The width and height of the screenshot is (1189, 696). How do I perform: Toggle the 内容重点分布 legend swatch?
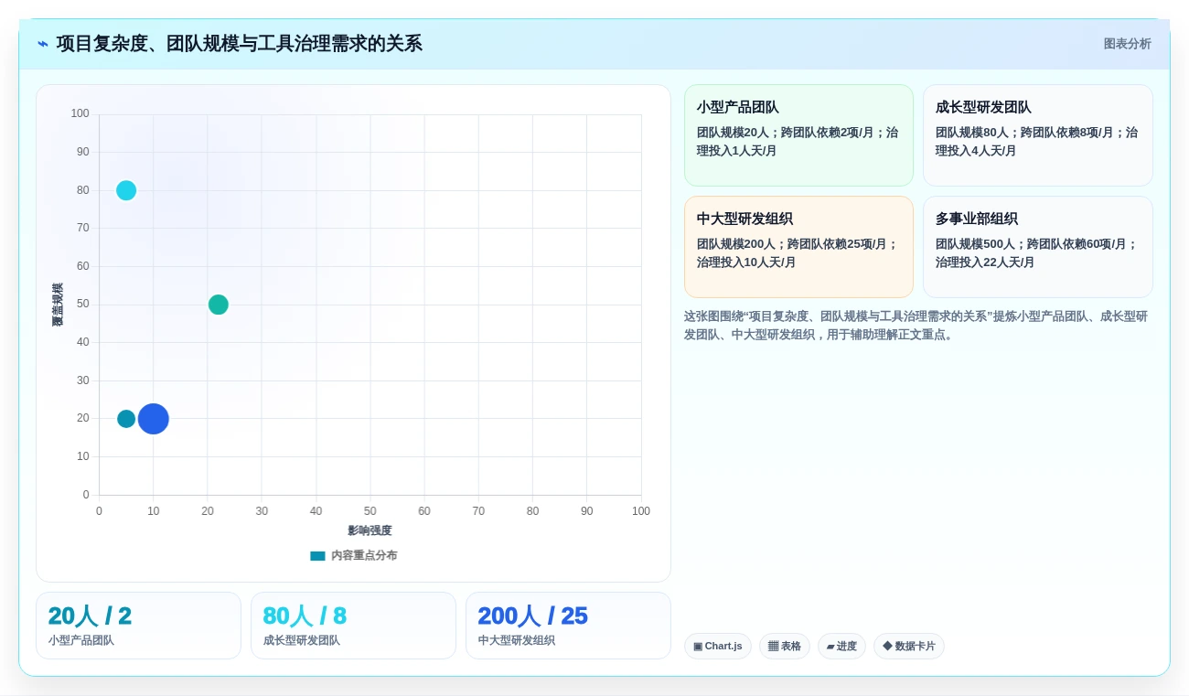tap(317, 556)
